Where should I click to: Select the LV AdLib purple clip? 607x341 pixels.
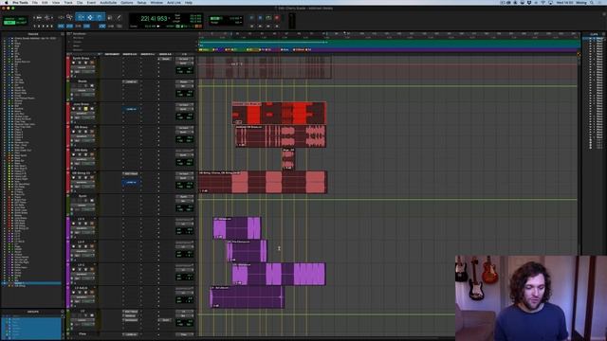(x=247, y=296)
